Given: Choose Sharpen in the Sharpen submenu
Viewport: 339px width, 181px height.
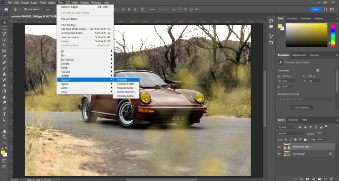Looking at the screenshot, I should (126, 80).
